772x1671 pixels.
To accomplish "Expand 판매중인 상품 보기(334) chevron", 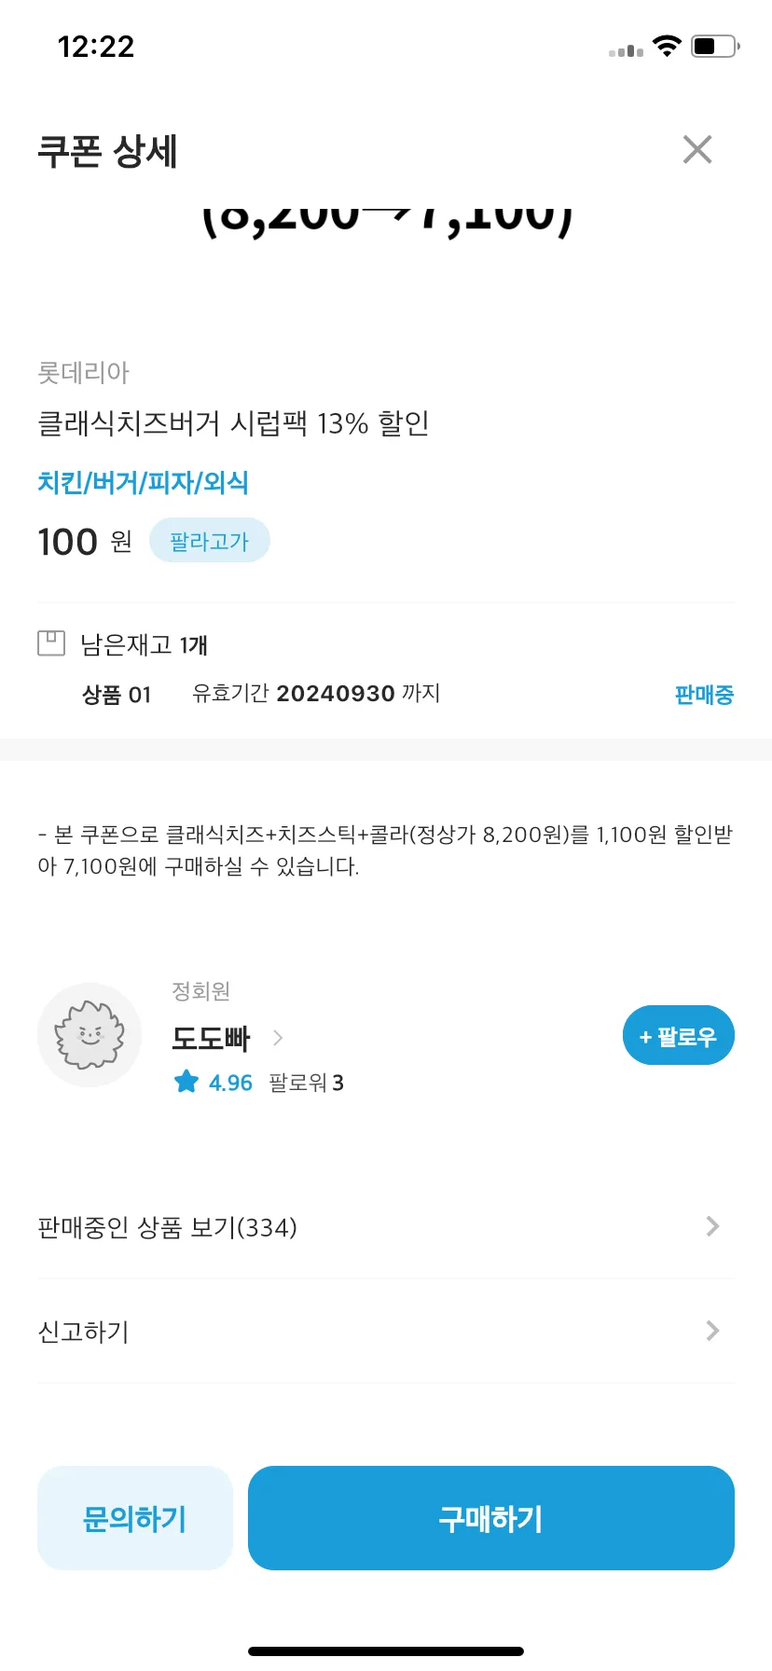I will 712,1226.
